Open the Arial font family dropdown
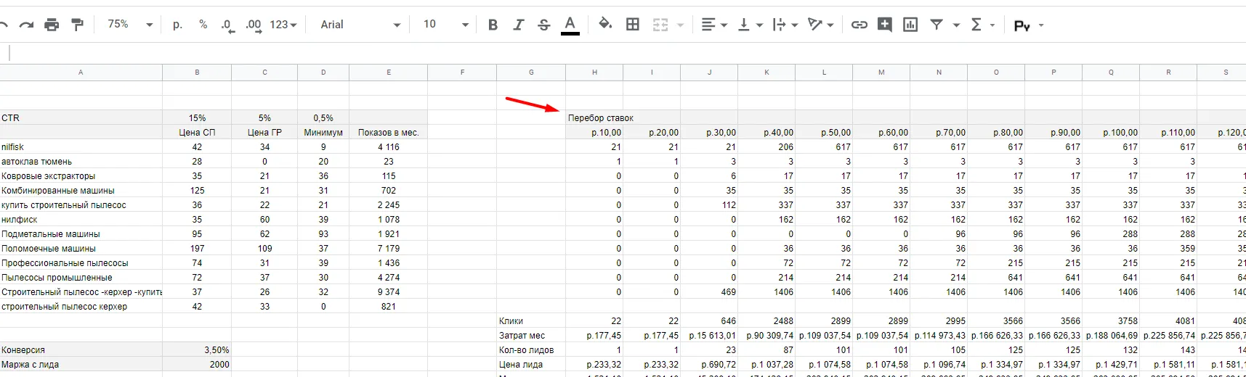Image resolution: width=1246 pixels, height=377 pixels. (x=360, y=25)
